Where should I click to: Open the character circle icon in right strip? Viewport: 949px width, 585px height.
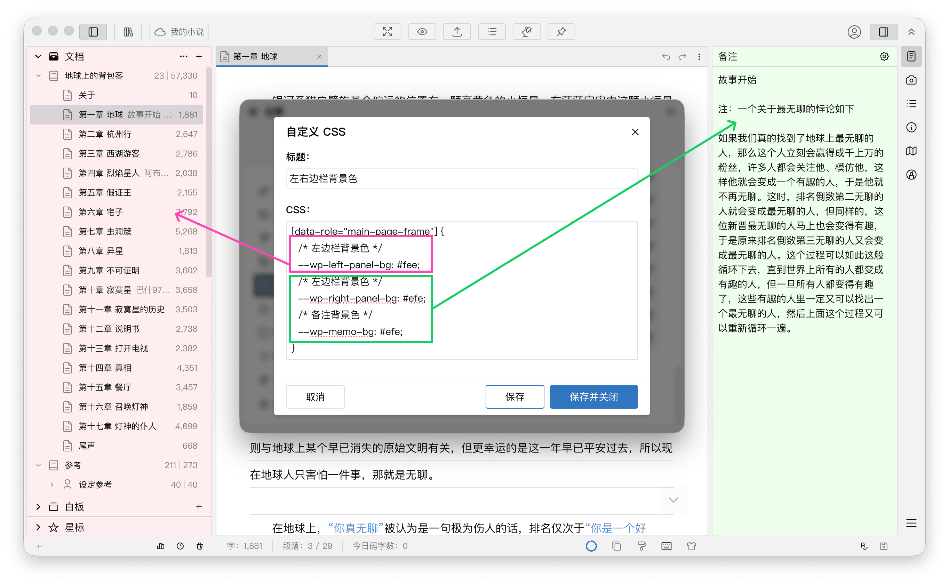coord(911,175)
